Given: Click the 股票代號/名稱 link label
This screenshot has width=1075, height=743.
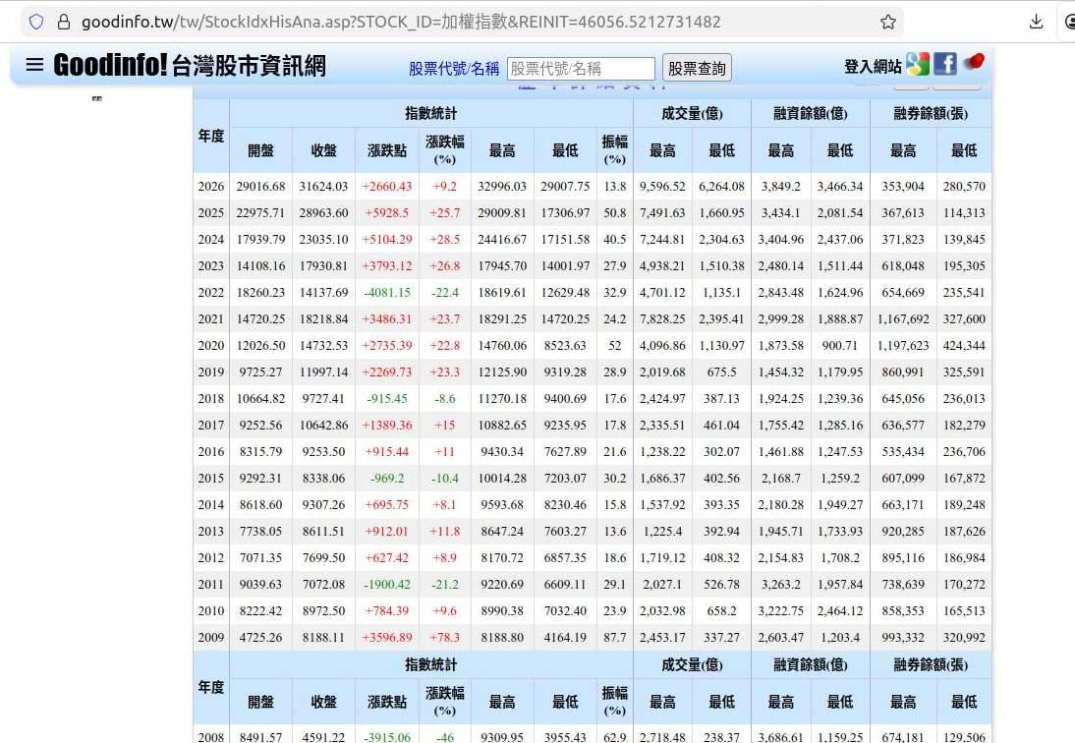Looking at the screenshot, I should tap(454, 68).
